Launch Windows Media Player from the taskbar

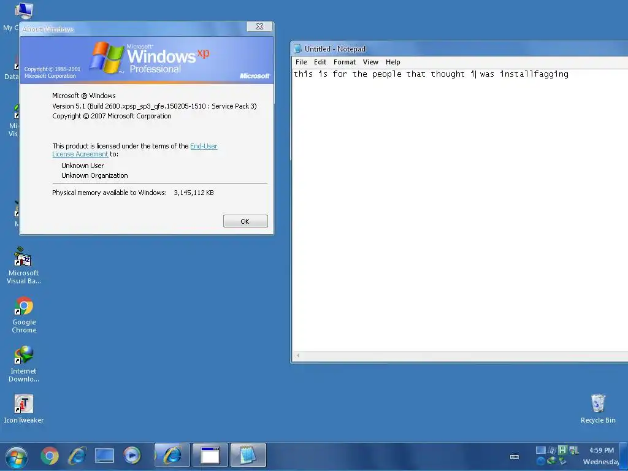pyautogui.click(x=132, y=456)
